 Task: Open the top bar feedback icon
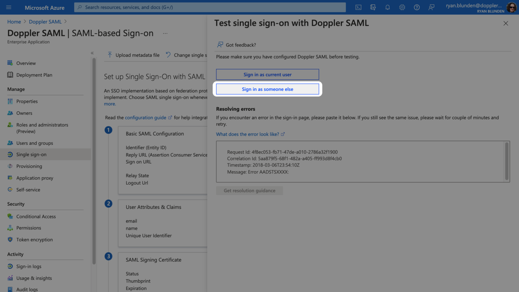click(431, 7)
